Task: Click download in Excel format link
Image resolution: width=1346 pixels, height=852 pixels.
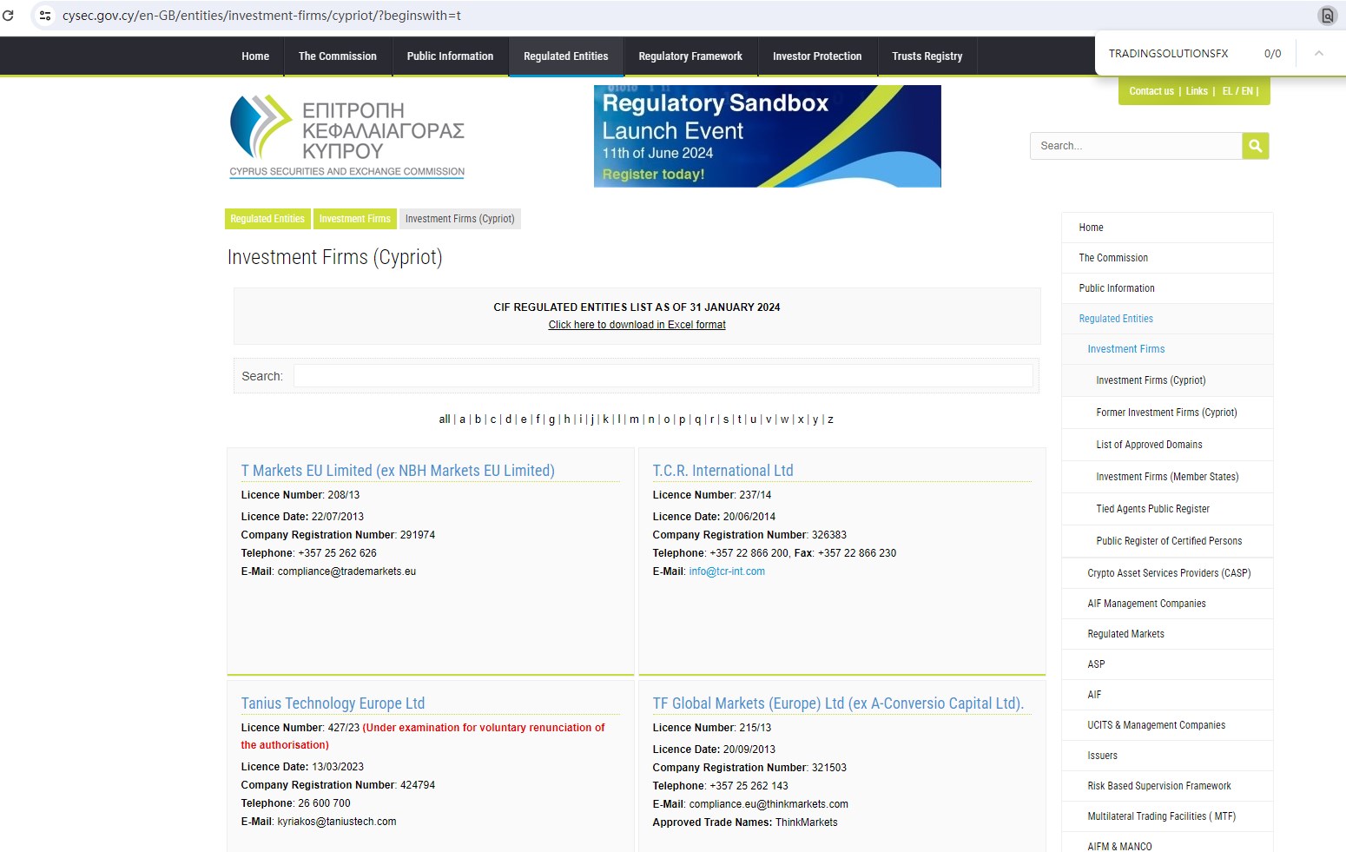Action: tap(637, 325)
